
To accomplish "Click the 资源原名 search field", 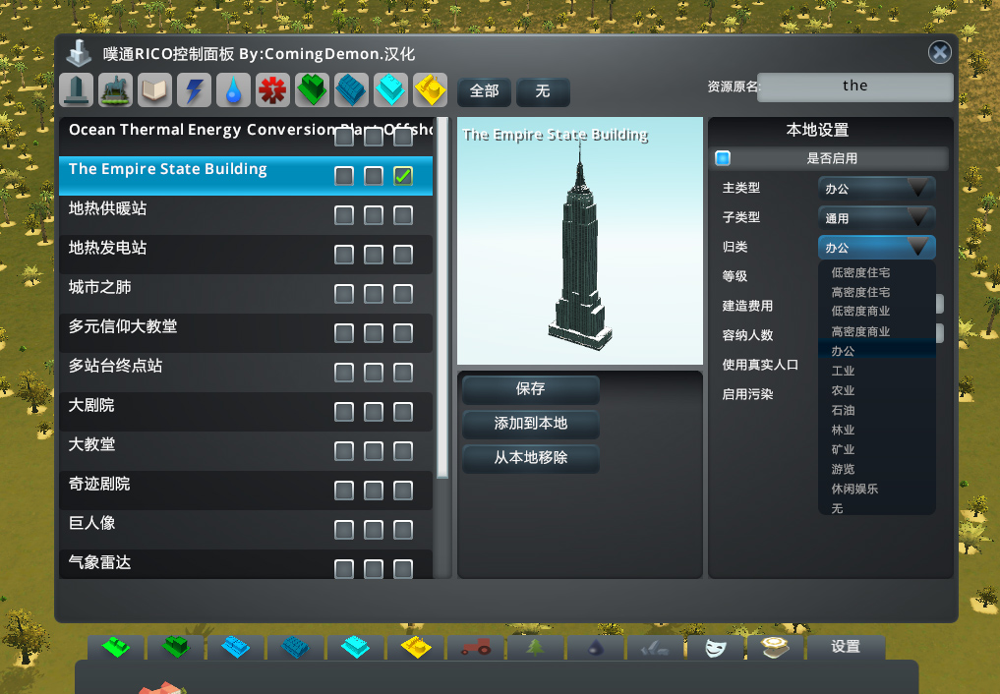I will tap(854, 87).
